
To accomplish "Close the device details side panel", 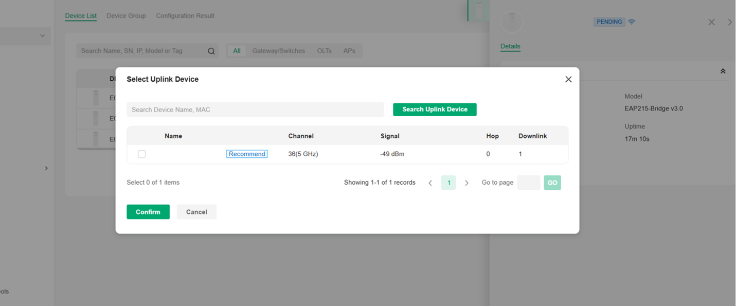I will 711,22.
